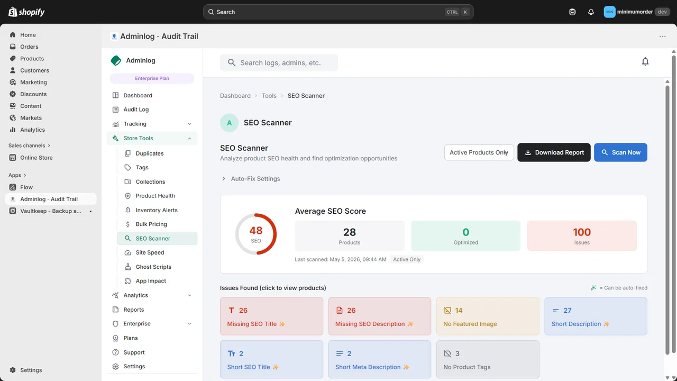Go to Dashboard via breadcrumb
Screen dimensions: 677x381
[x=235, y=96]
